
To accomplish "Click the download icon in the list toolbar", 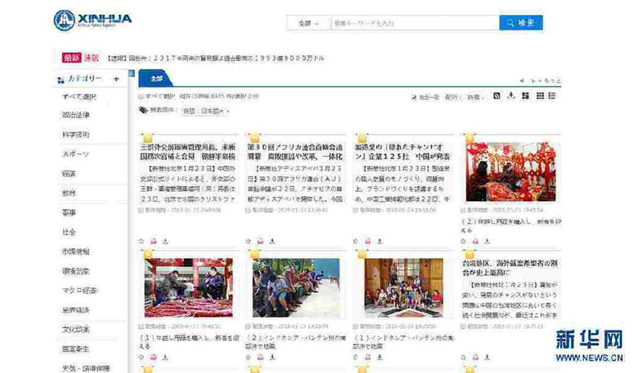I will [x=510, y=96].
